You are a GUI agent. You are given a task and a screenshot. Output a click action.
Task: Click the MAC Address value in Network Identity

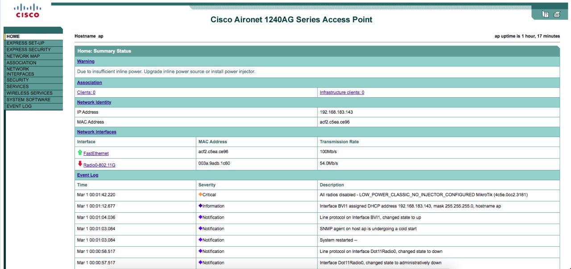coord(335,122)
